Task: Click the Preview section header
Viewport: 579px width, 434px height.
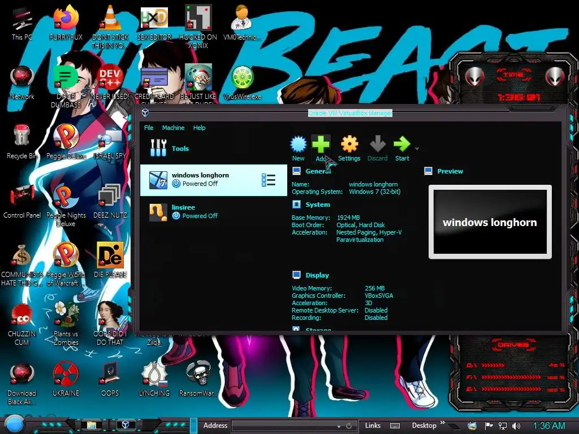Action: point(450,171)
